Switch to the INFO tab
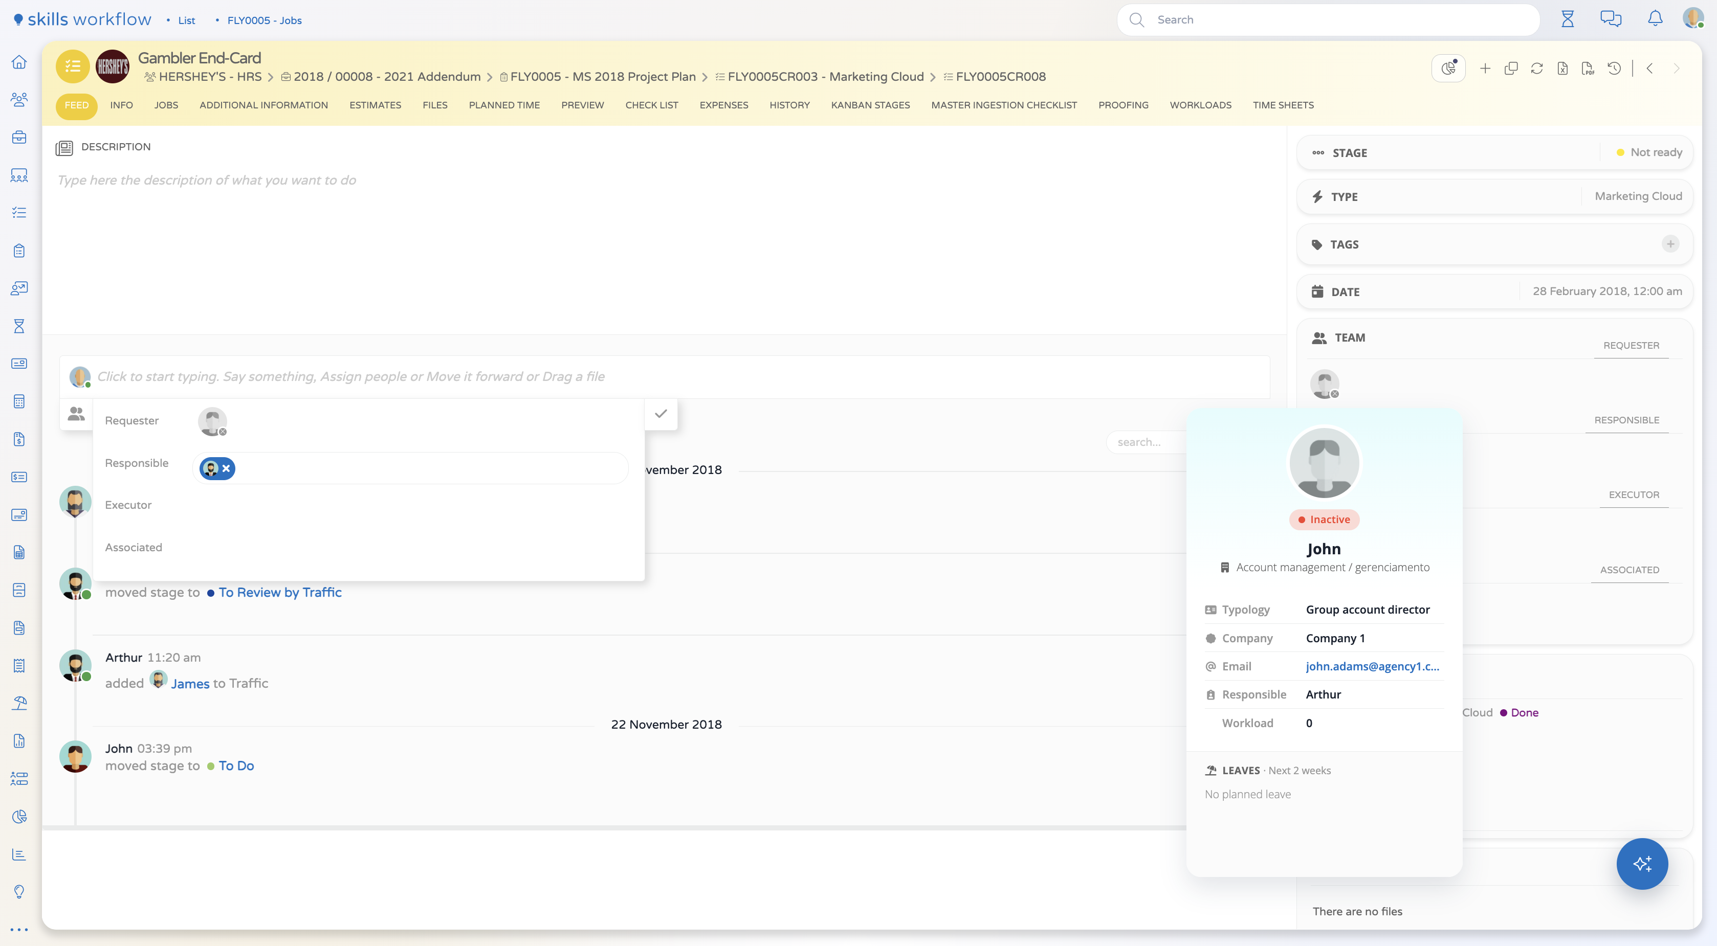The height and width of the screenshot is (946, 1717). (121, 105)
